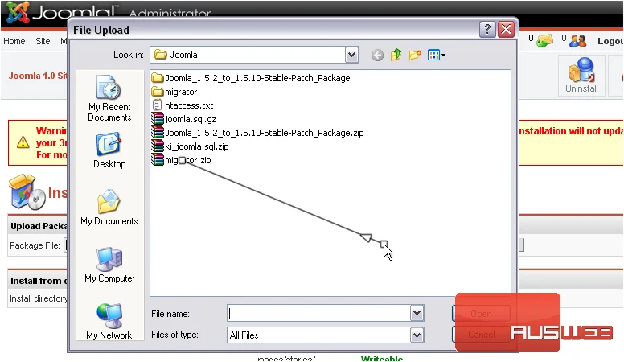The image size is (624, 362).
Task: Open the Home menu in Joomla admin
Action: point(14,41)
